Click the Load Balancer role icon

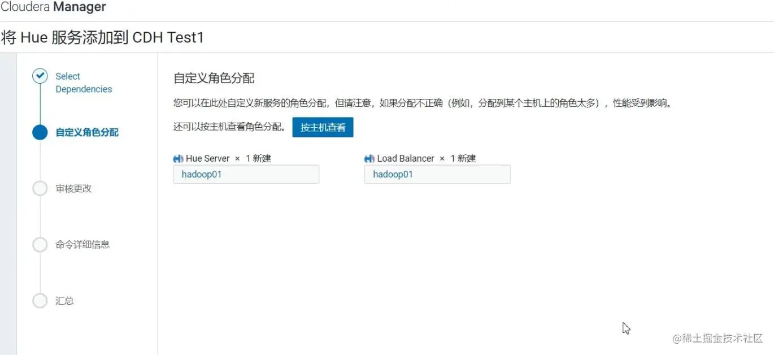click(369, 159)
